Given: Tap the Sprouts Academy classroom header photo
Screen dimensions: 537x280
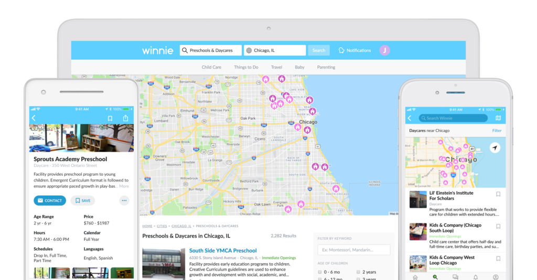Looking at the screenshot, I should (81, 138).
